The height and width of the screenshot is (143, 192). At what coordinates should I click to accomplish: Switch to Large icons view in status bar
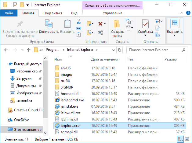[x=187, y=139]
